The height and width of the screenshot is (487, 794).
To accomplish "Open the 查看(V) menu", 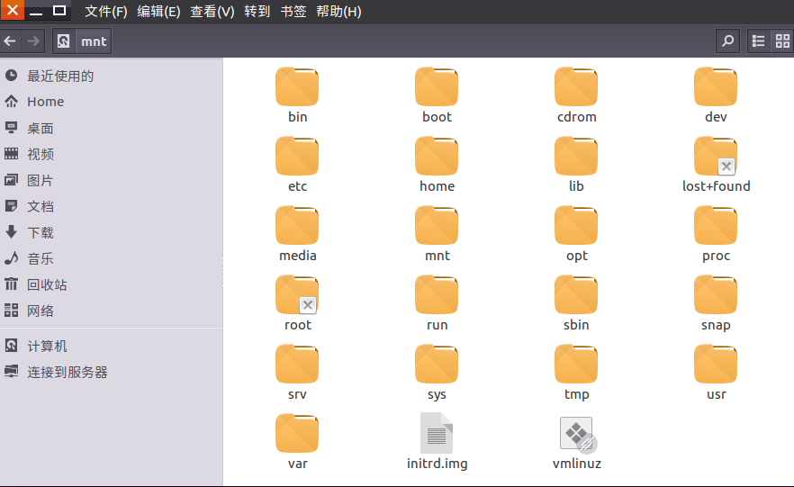I will (x=212, y=11).
